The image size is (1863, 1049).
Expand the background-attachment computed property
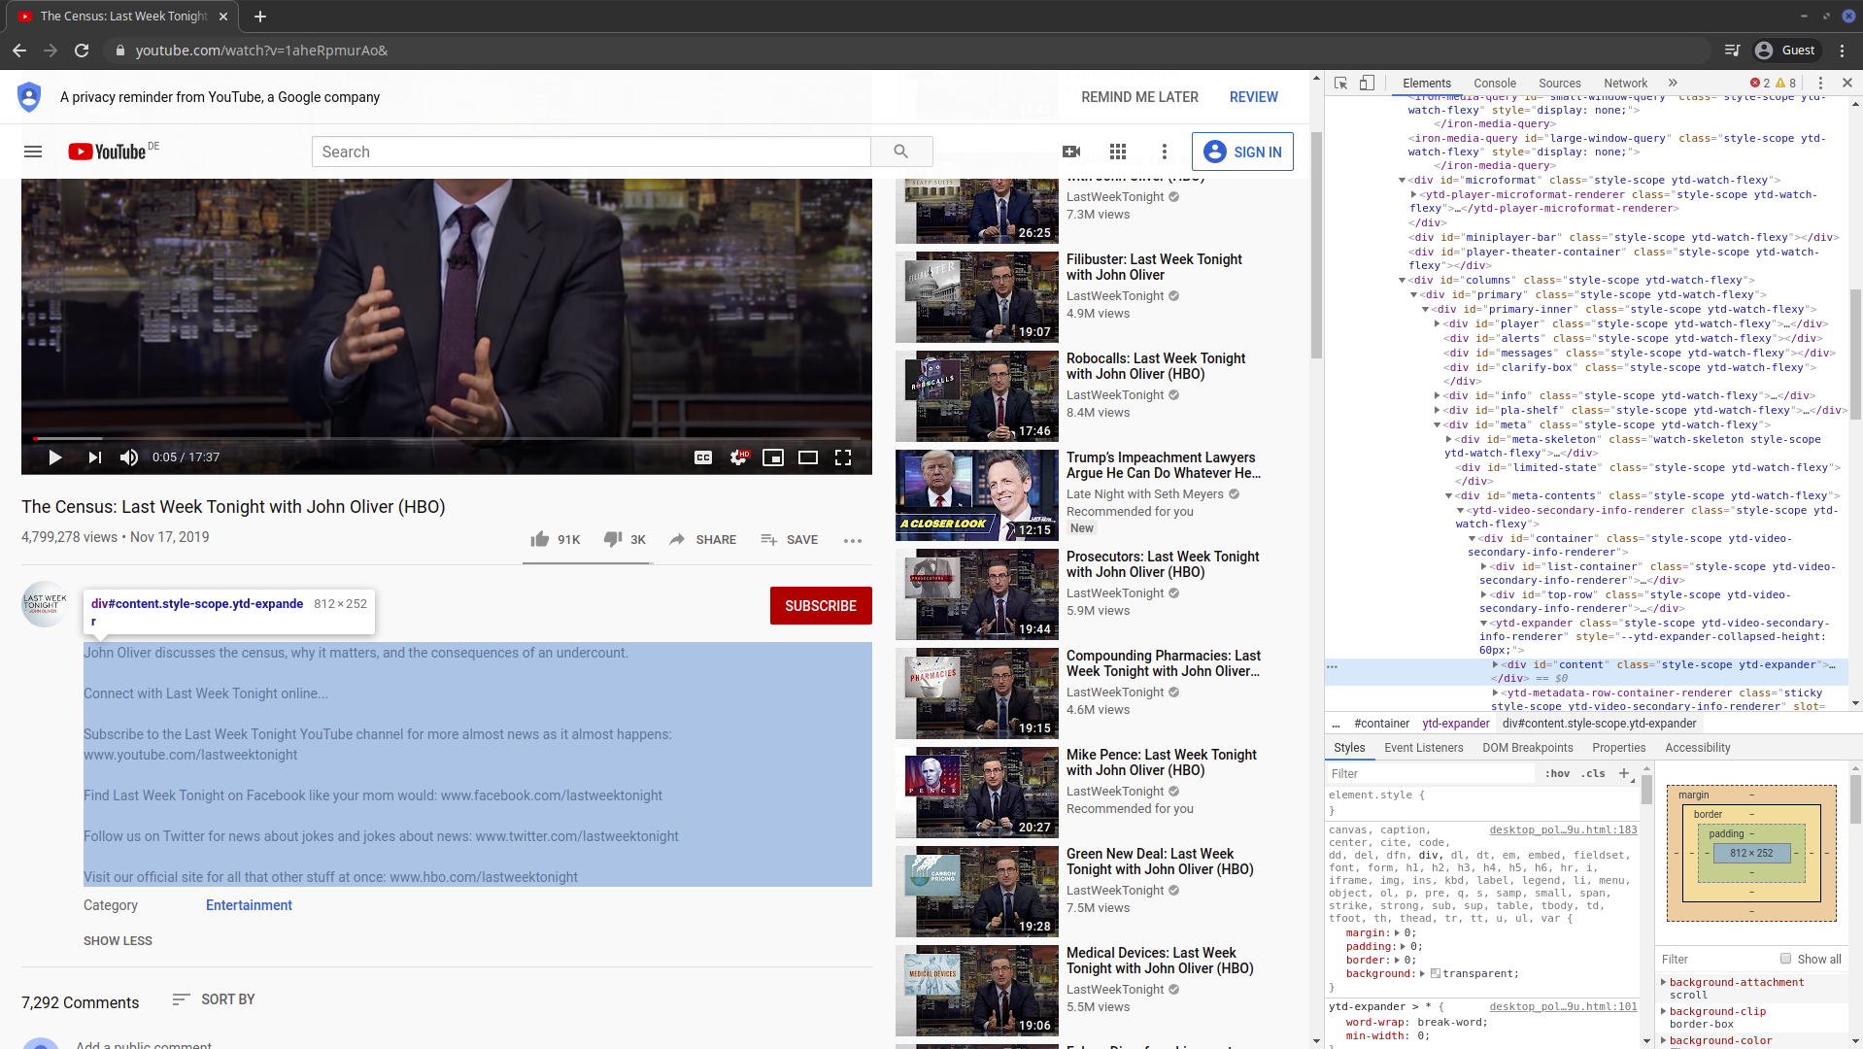click(x=1664, y=982)
